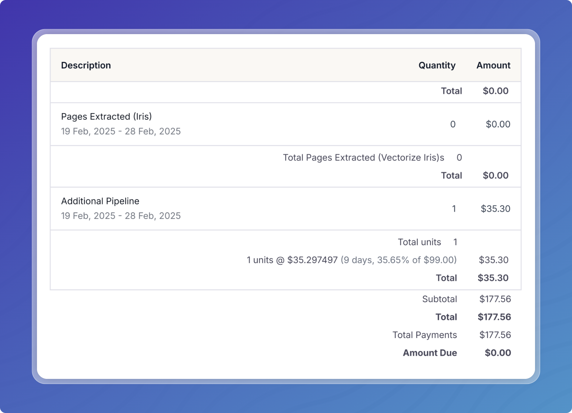
Task: Click the $0.00 amount for Pages Extracted (Iris)
Action: (x=498, y=124)
